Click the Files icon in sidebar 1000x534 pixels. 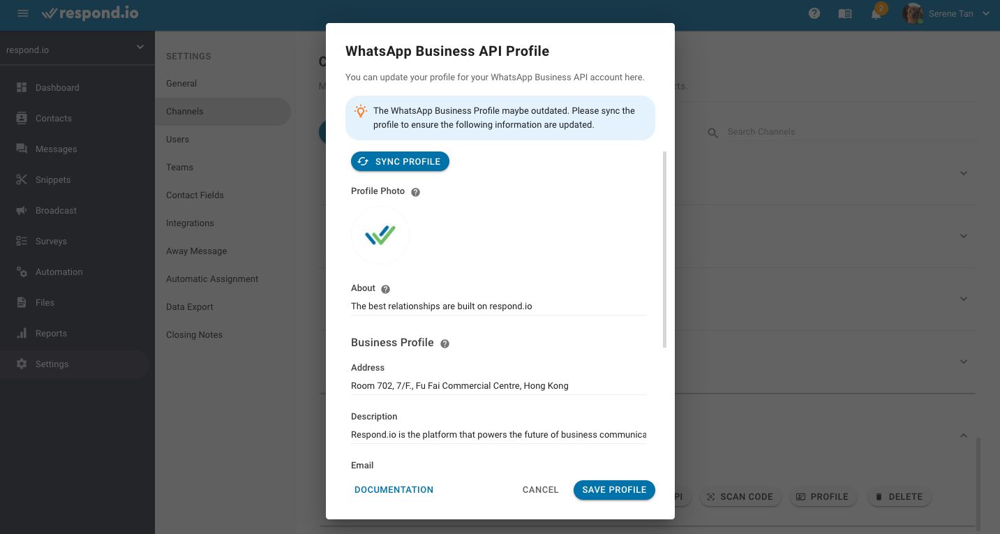(22, 302)
